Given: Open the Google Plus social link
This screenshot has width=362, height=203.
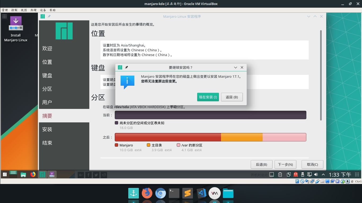Looking at the screenshot, I should point(81,175).
